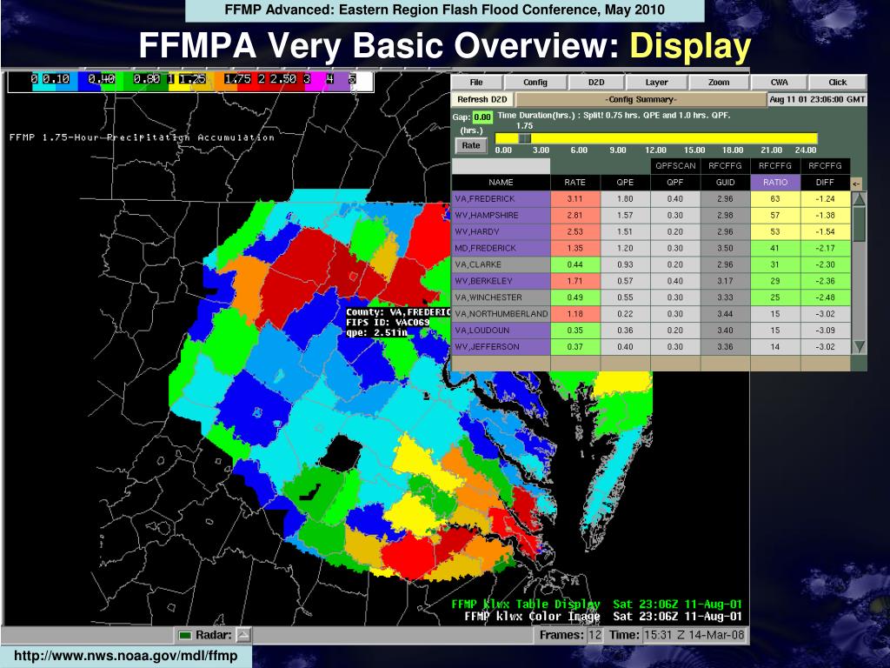Click the 3.50 GUID cell
890x668 pixels.
pyautogui.click(x=725, y=248)
